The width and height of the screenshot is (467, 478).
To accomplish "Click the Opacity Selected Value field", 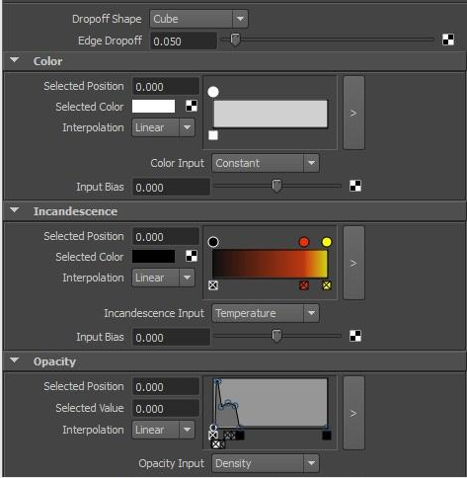I will pyautogui.click(x=166, y=408).
